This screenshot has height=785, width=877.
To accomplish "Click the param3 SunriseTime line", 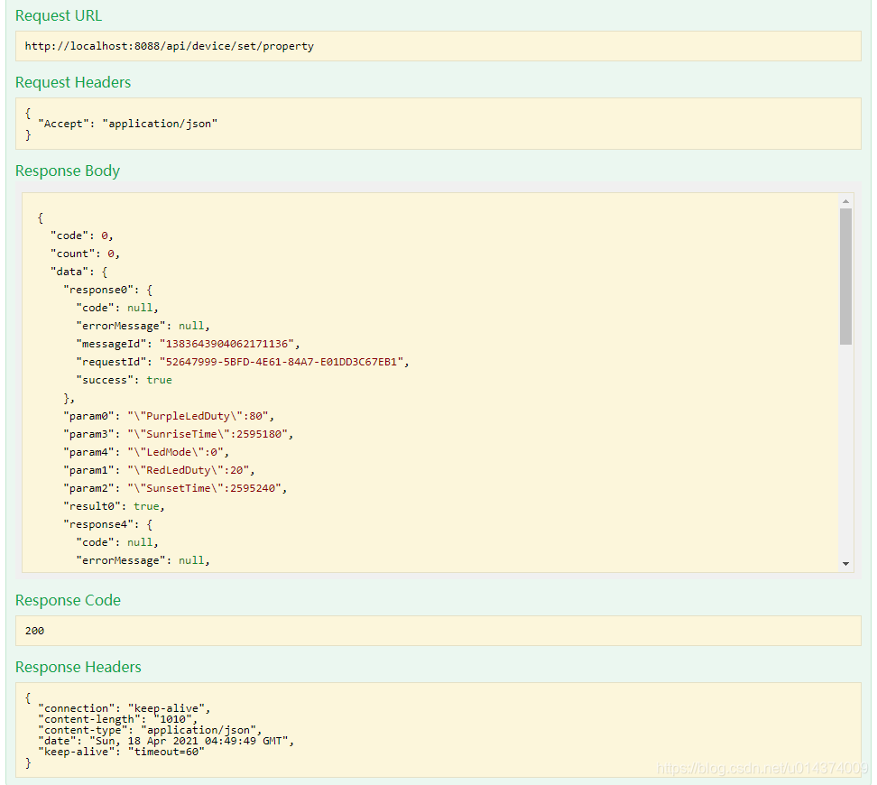I will [x=179, y=434].
